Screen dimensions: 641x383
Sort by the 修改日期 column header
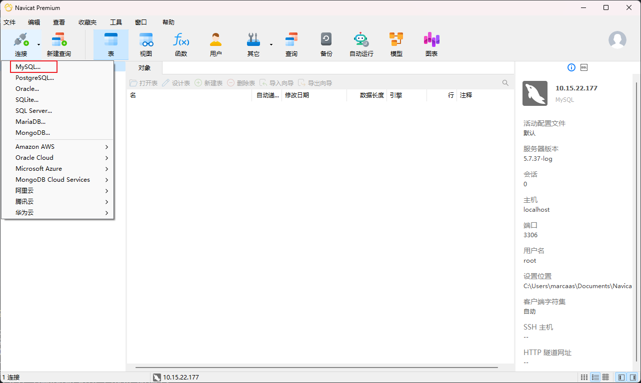pos(314,95)
